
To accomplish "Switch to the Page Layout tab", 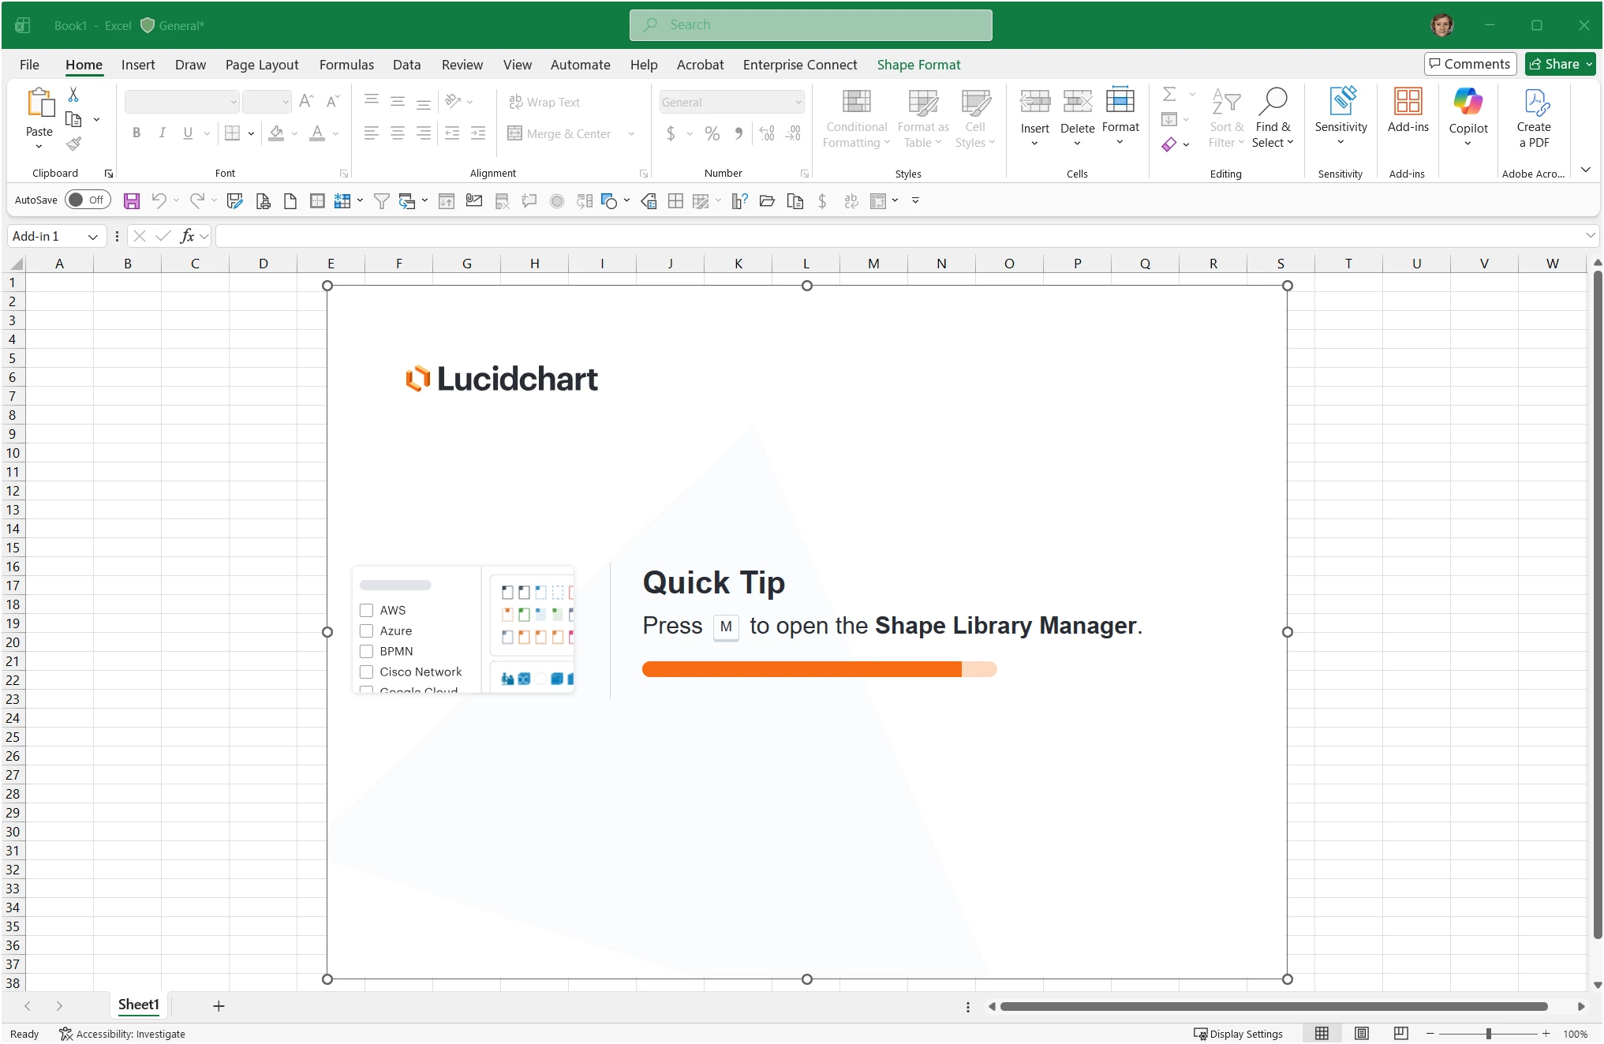I will tap(261, 65).
